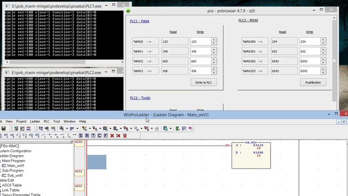Decrease the %MW2 write value spinner
The width and height of the screenshot is (348, 196).
(x=214, y=63)
